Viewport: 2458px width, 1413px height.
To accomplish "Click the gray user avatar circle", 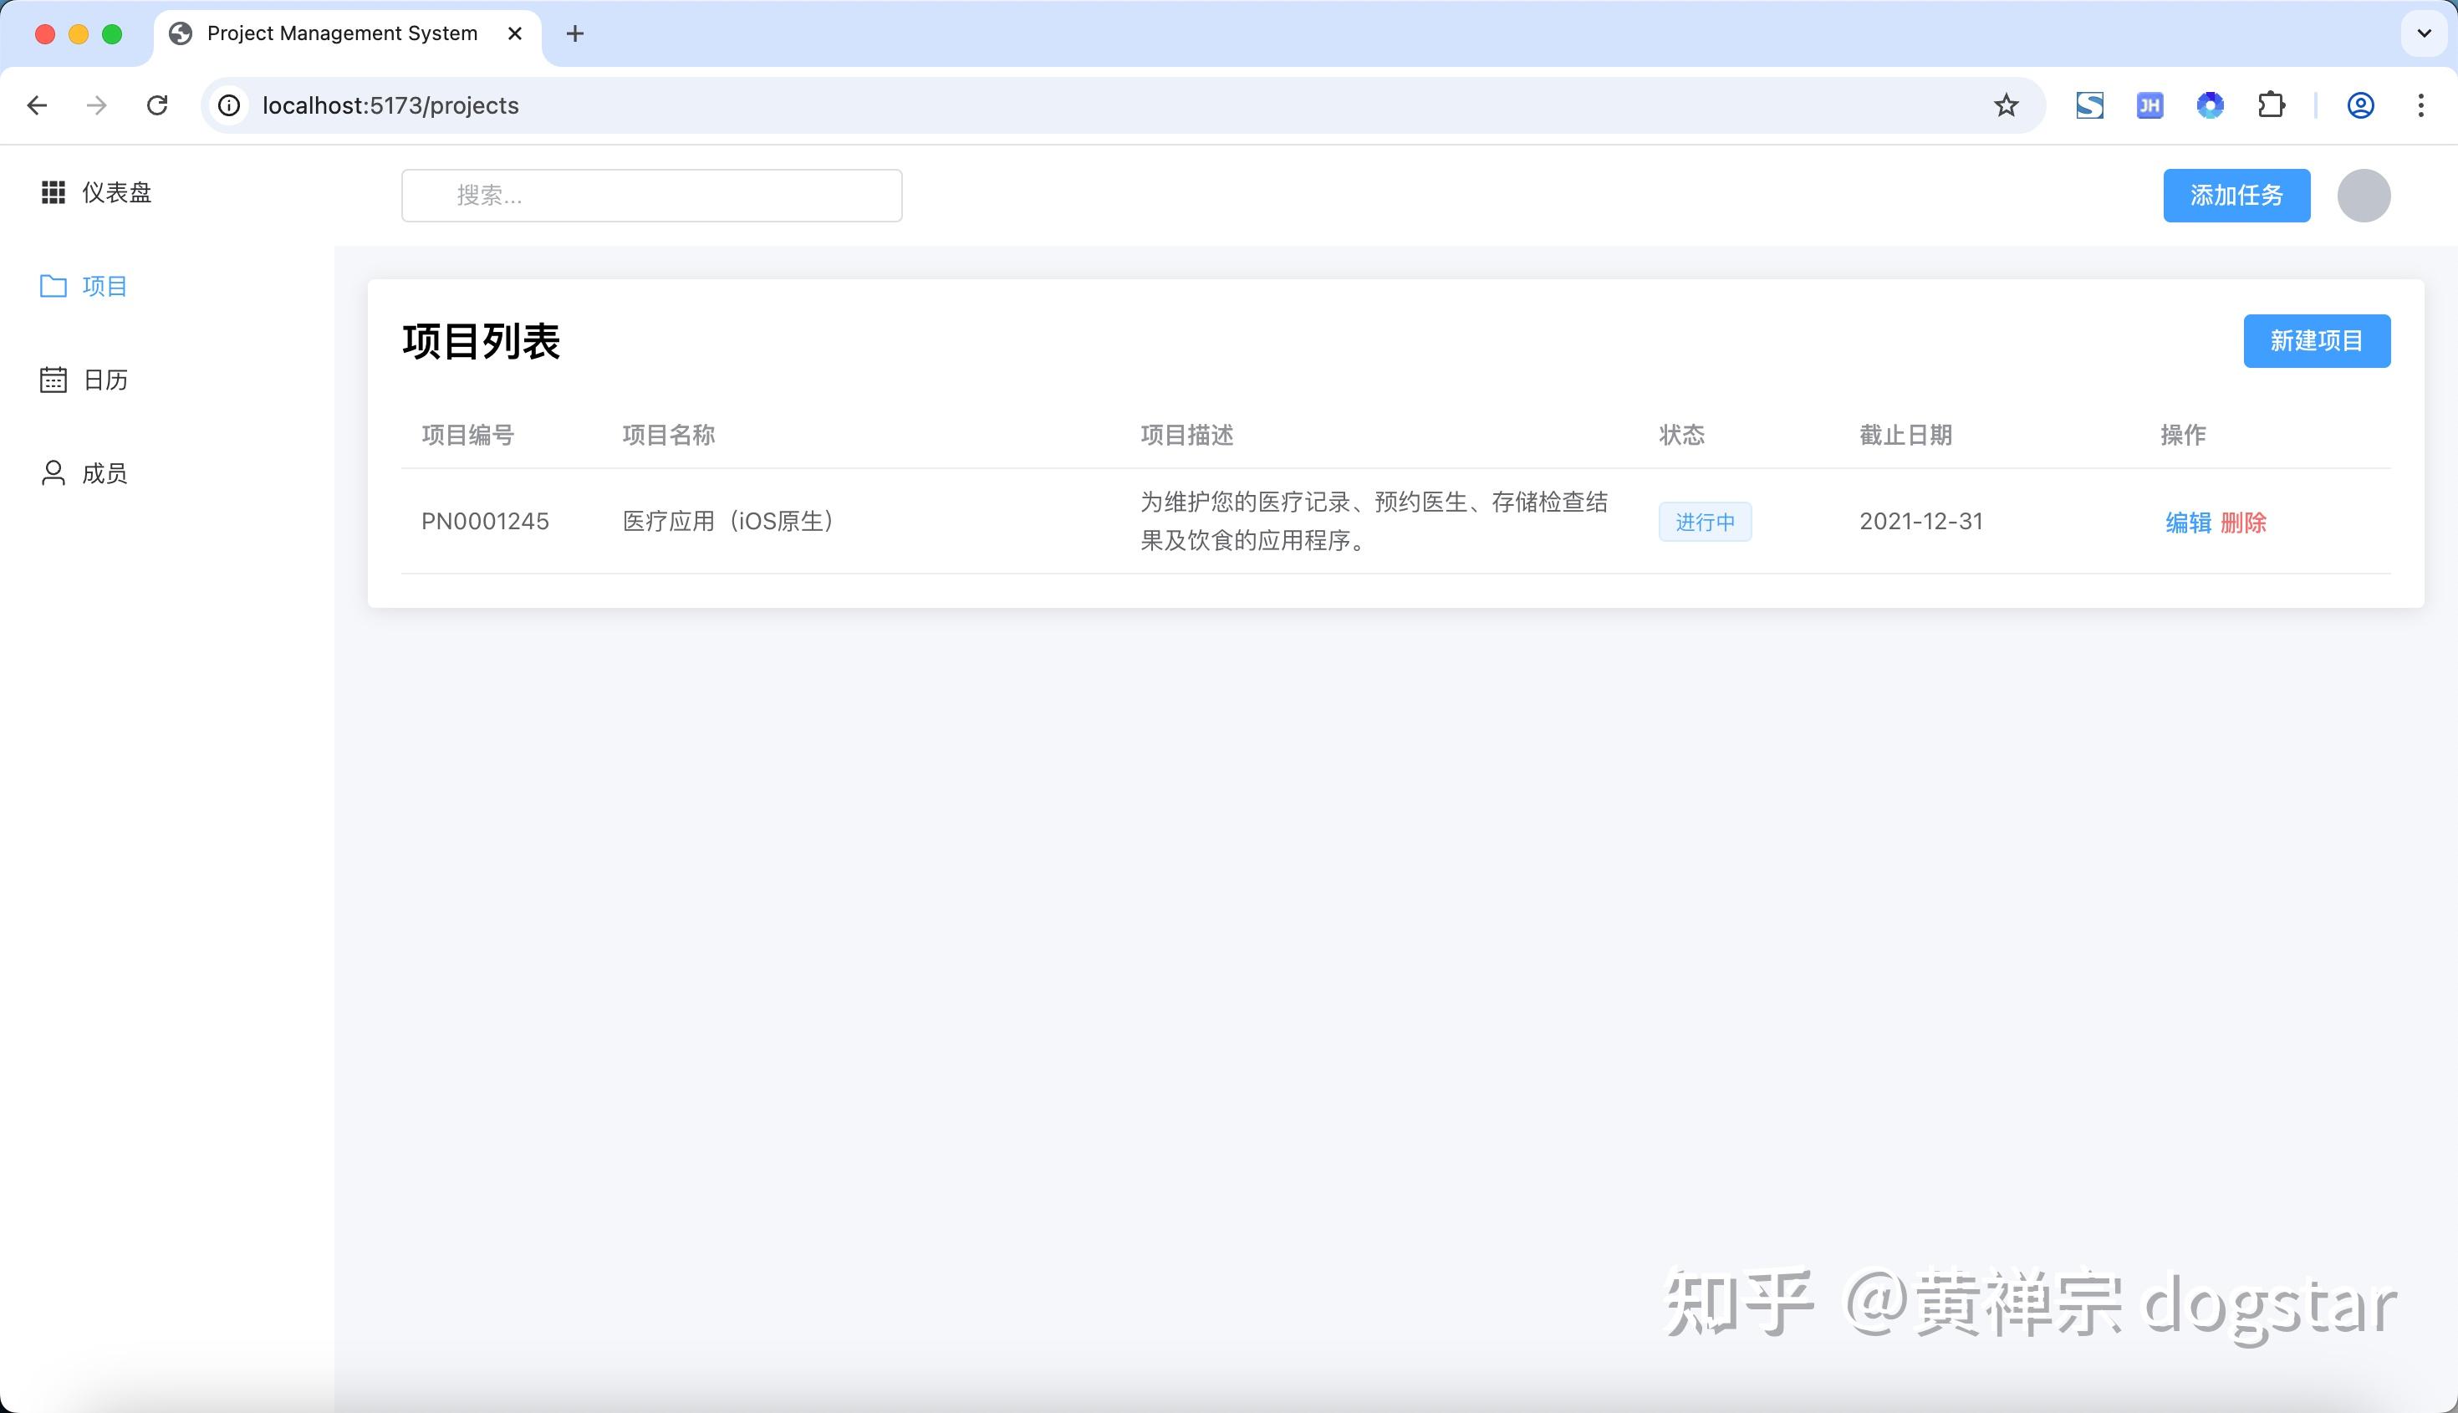I will (2365, 195).
